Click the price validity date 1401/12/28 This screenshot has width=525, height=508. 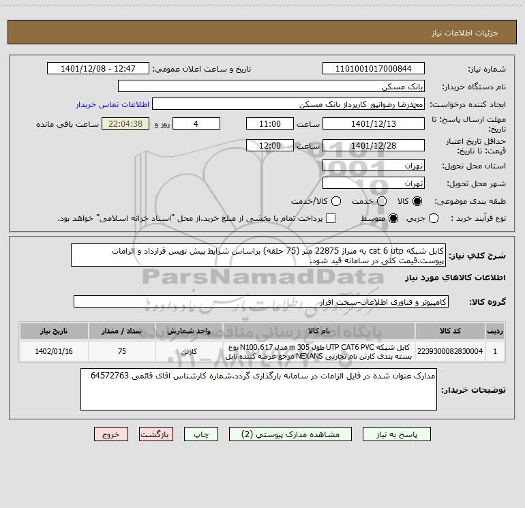coord(374,145)
